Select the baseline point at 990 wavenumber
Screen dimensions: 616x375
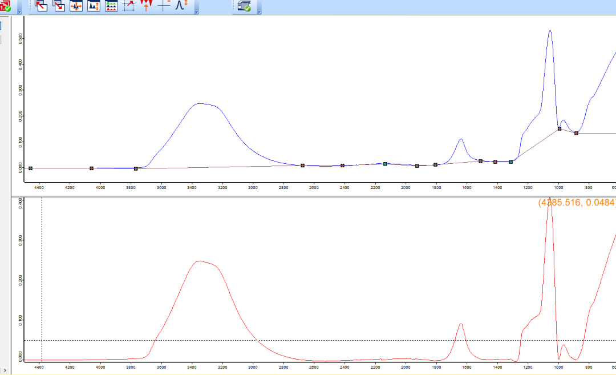(x=560, y=129)
